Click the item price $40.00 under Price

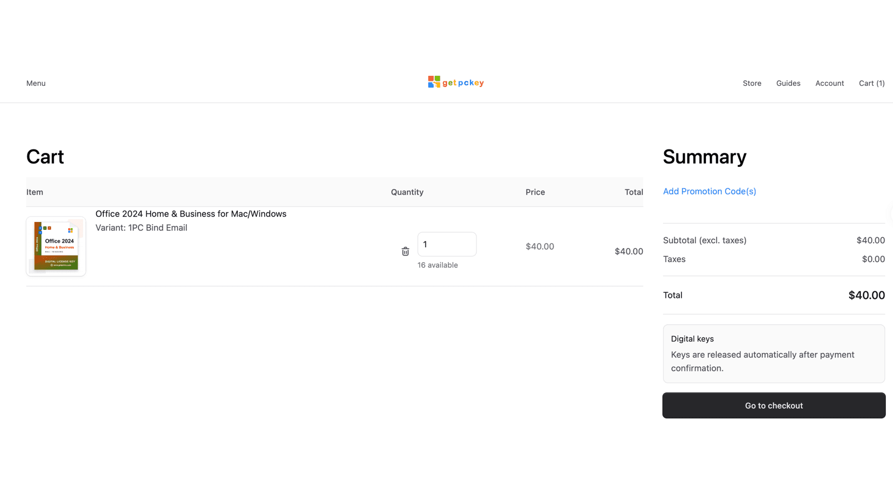point(540,247)
